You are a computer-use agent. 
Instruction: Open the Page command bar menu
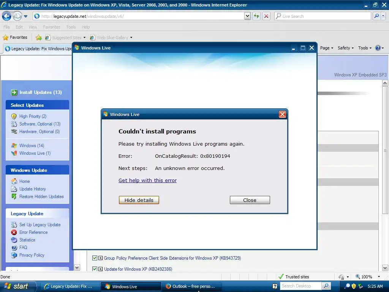click(x=326, y=48)
